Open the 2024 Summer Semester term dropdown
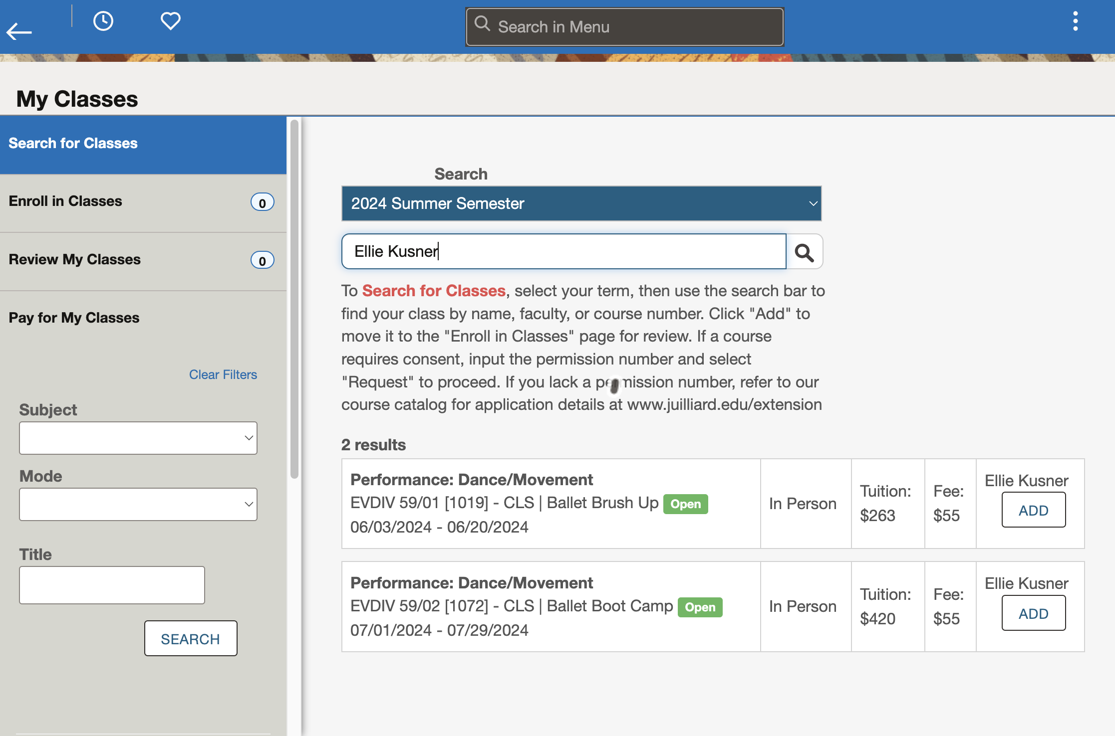This screenshot has width=1115, height=736. [581, 203]
